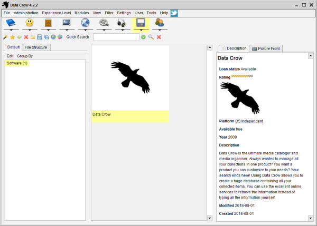Click item list scrollbar down arrow
317x226 pixels.
210,218
